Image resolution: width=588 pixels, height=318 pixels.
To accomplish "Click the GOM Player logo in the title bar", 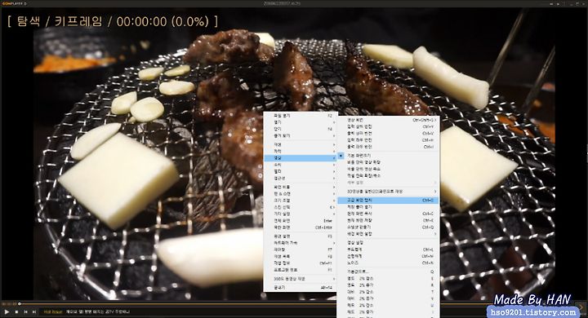I will 14,3.
